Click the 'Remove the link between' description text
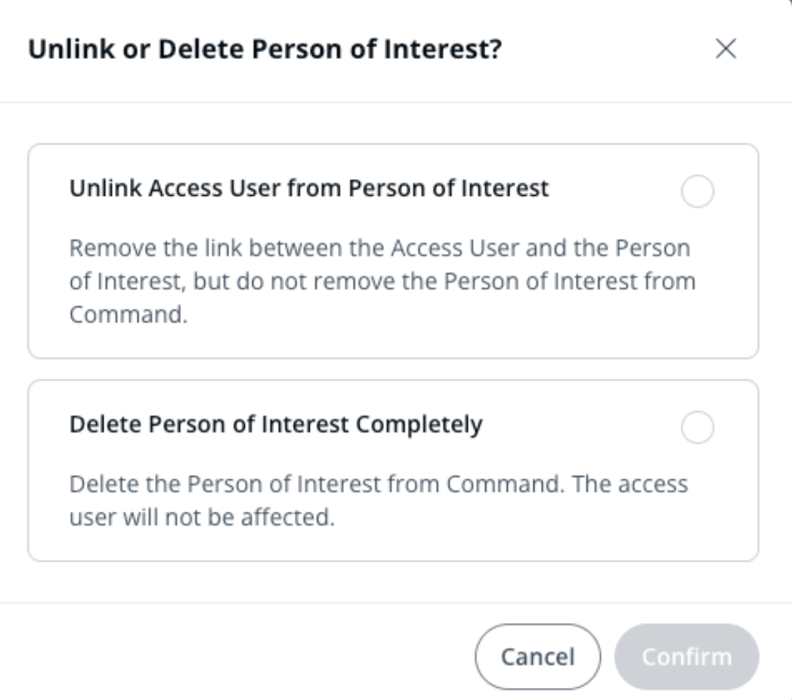Screen dimensions: 792x700 coord(379,248)
